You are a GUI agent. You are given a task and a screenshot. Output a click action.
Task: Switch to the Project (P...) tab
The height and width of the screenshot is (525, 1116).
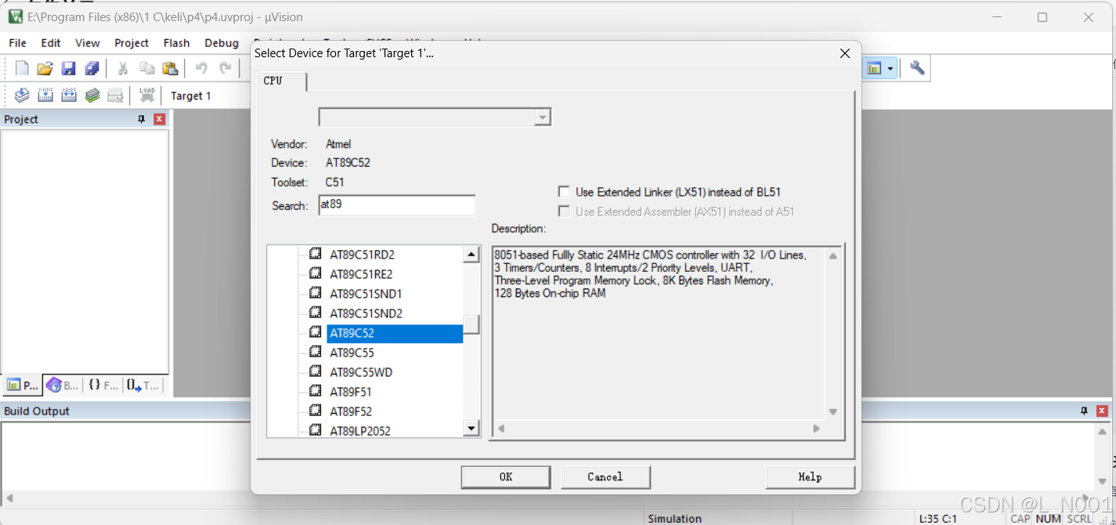coord(23,385)
